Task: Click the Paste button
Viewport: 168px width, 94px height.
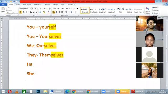Action: (x=3, y=10)
